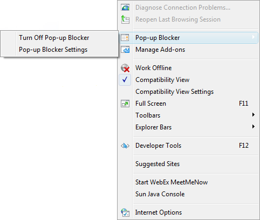Toggle Work Offline mode
The width and height of the screenshot is (260, 220).
click(188, 68)
